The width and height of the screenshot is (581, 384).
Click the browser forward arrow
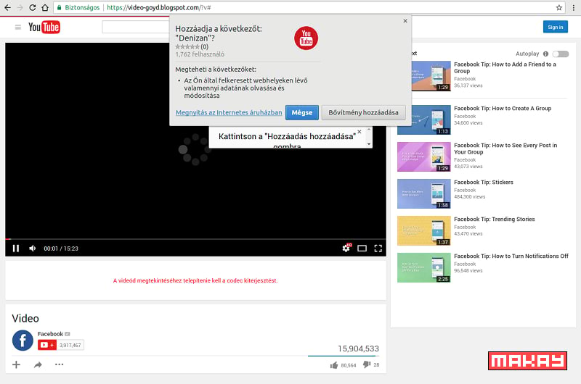[20, 7]
